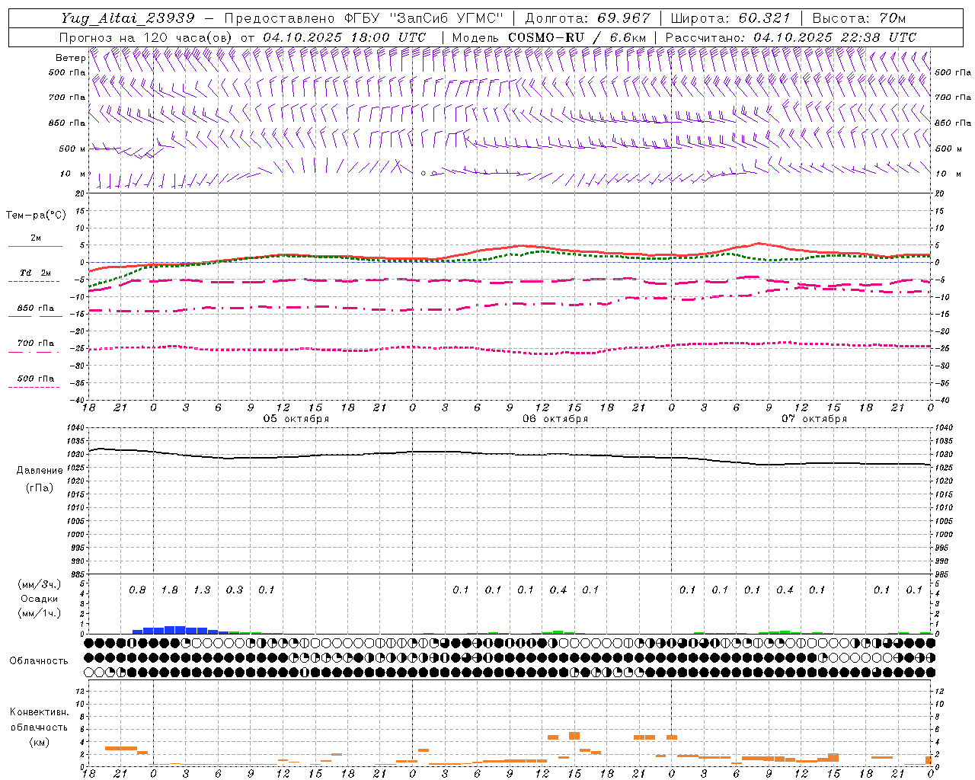Click the 0.8 precipitation value

(137, 590)
